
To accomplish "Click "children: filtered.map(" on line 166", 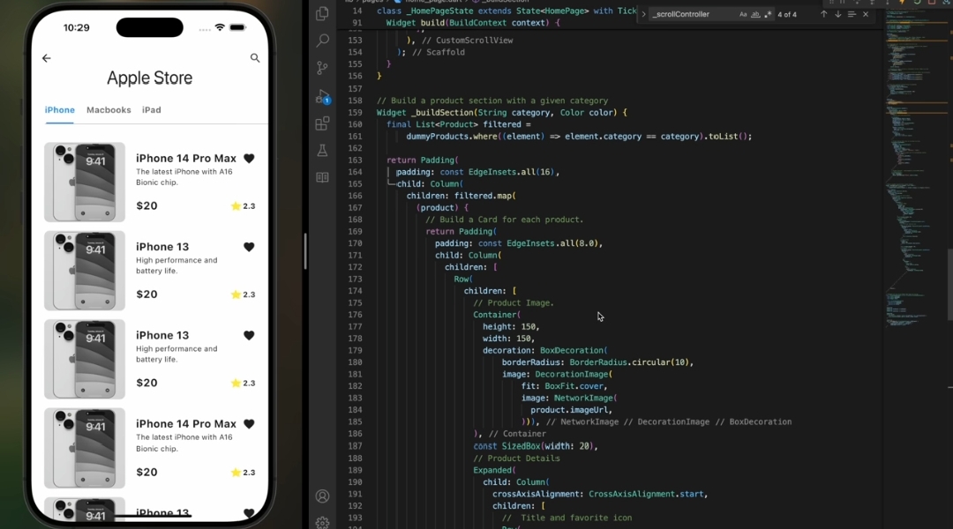I will coord(461,197).
